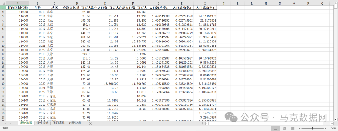The image size is (338, 131).
Task: Select column Q header
Action: point(322,3)
